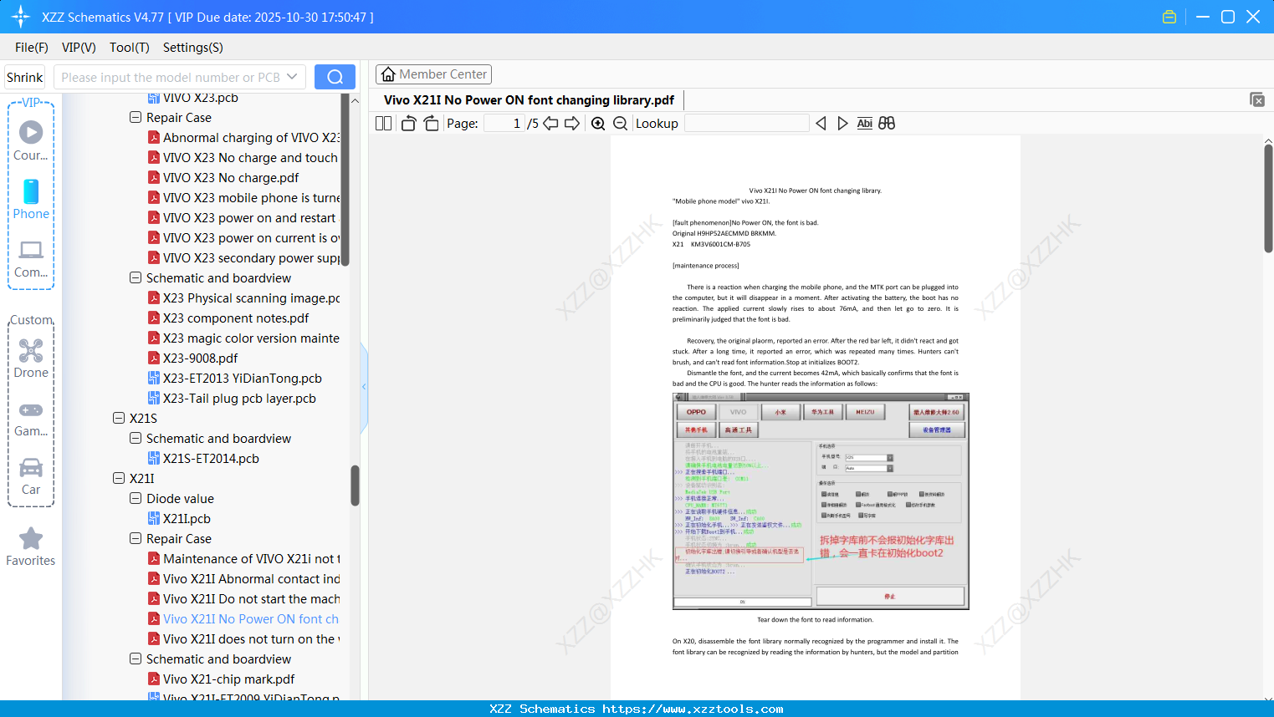Go to previous page arrow
Screen dimensions: 1274x717
[x=550, y=123]
